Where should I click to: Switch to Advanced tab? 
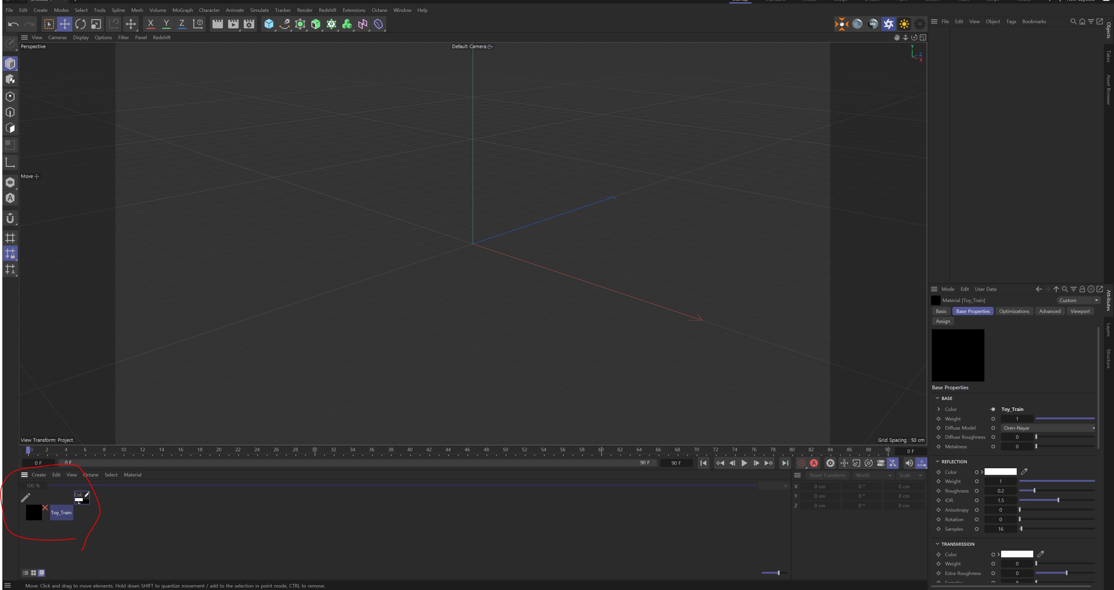(x=1049, y=311)
